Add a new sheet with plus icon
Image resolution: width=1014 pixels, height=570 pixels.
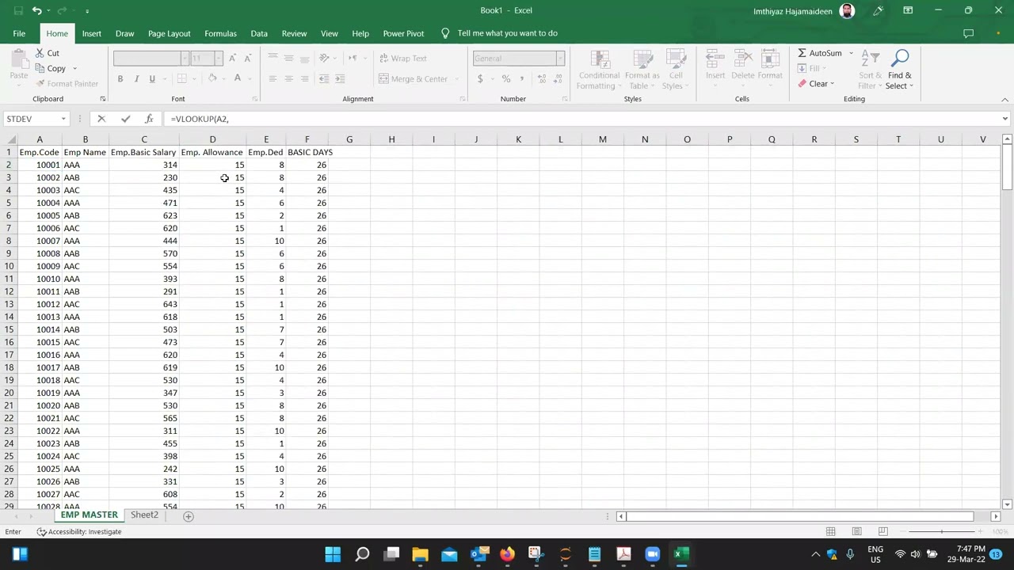point(189,516)
